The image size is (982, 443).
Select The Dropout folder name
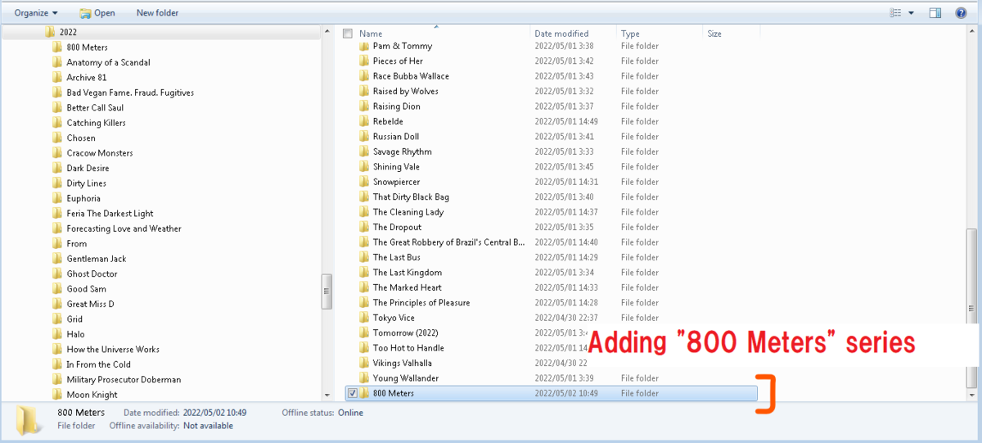coord(397,227)
